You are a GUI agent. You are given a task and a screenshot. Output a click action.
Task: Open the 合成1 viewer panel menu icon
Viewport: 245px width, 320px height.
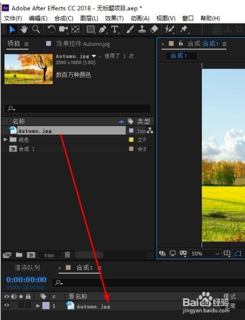224,44
